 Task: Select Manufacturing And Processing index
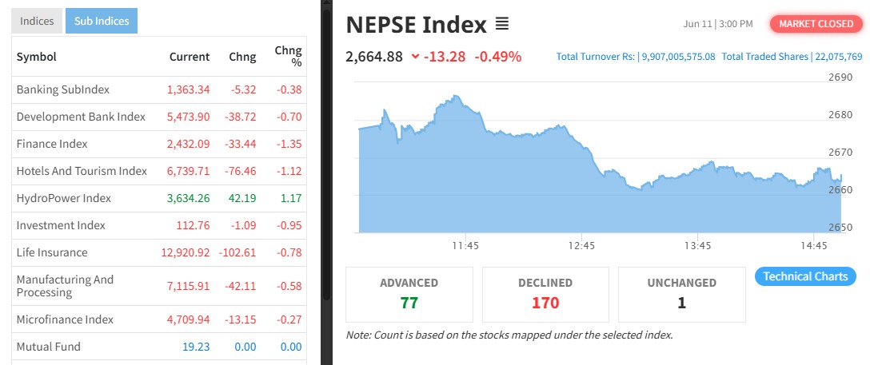click(65, 286)
